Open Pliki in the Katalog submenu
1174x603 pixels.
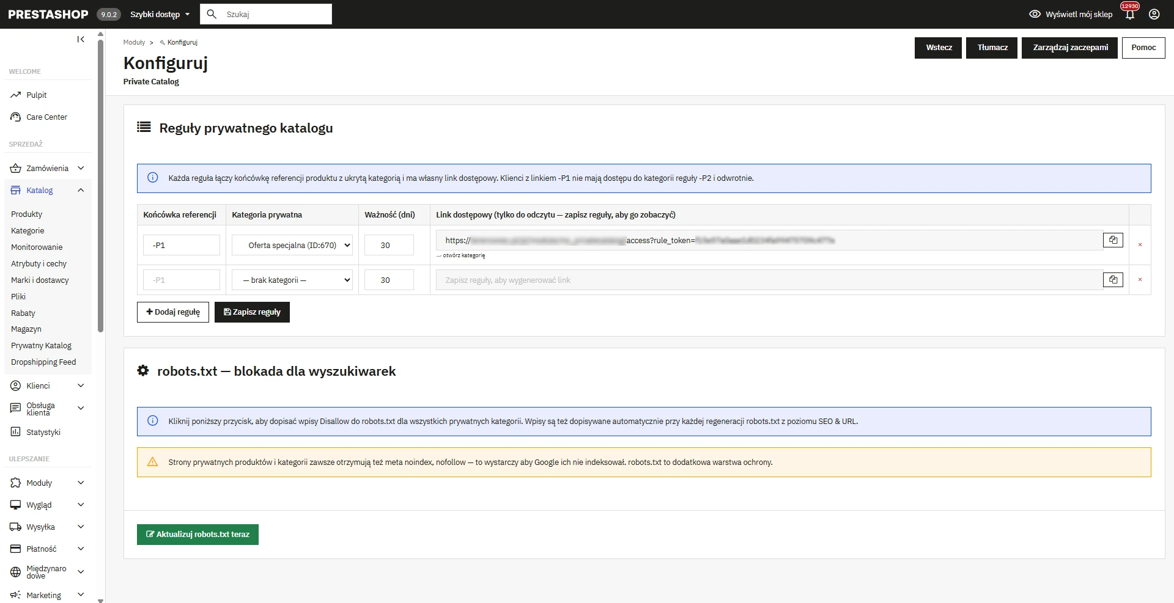18,296
